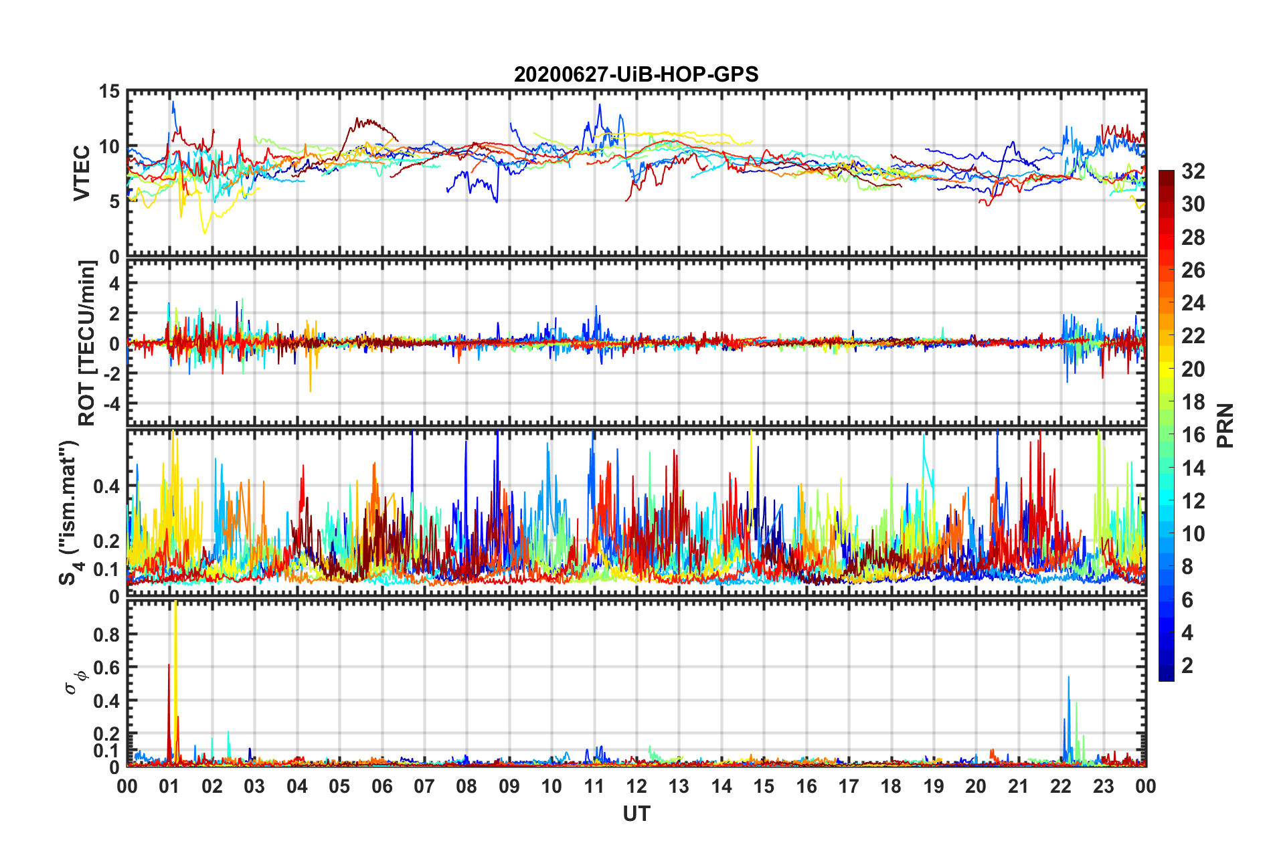Click the VTEC y-axis label

tap(81, 173)
